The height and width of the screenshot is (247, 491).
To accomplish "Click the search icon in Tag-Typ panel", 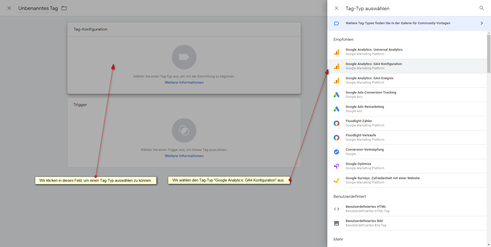I will coord(481,8).
